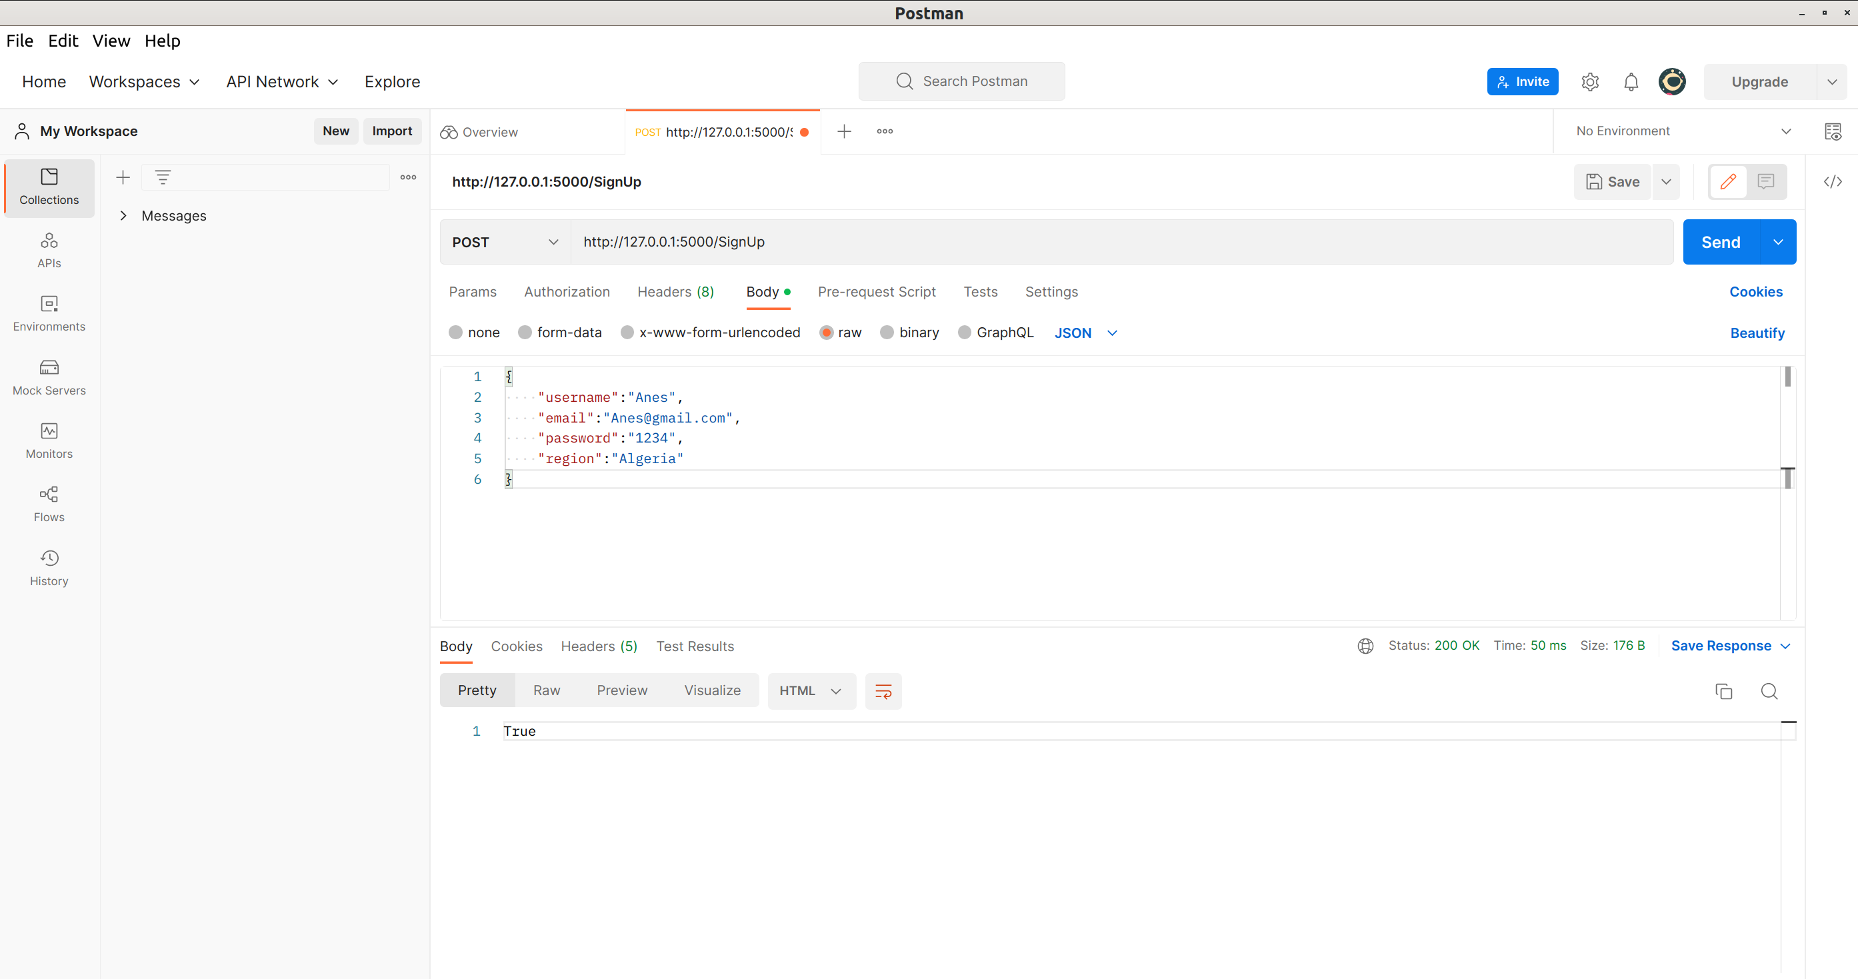The image size is (1858, 979).
Task: Switch to the Pre-request Script tab
Action: click(x=877, y=292)
